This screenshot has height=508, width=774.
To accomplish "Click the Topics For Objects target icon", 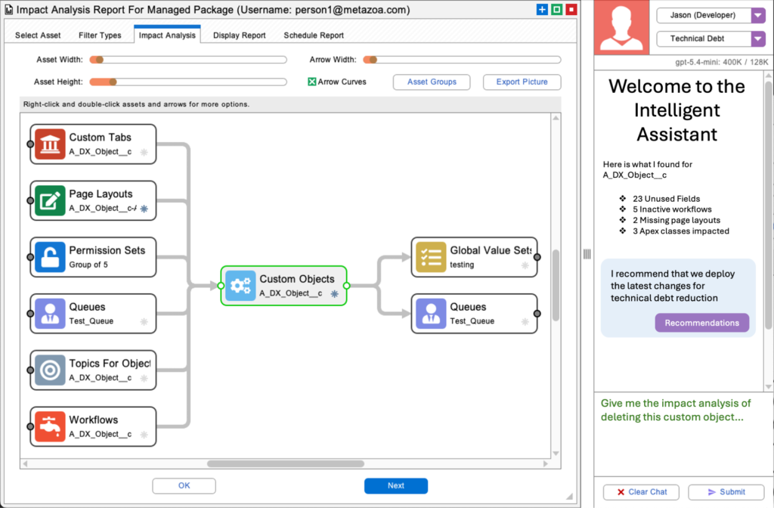I will pyautogui.click(x=50, y=370).
